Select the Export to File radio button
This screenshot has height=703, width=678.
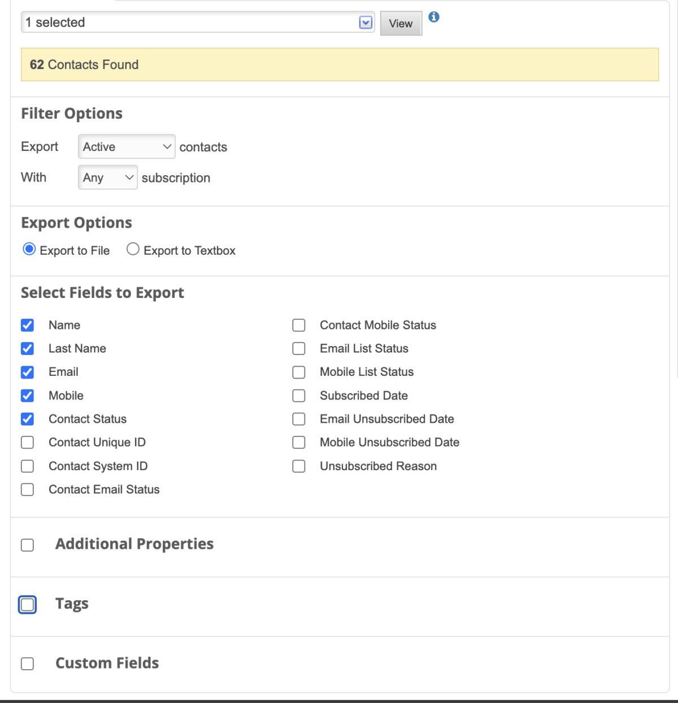pyautogui.click(x=29, y=249)
